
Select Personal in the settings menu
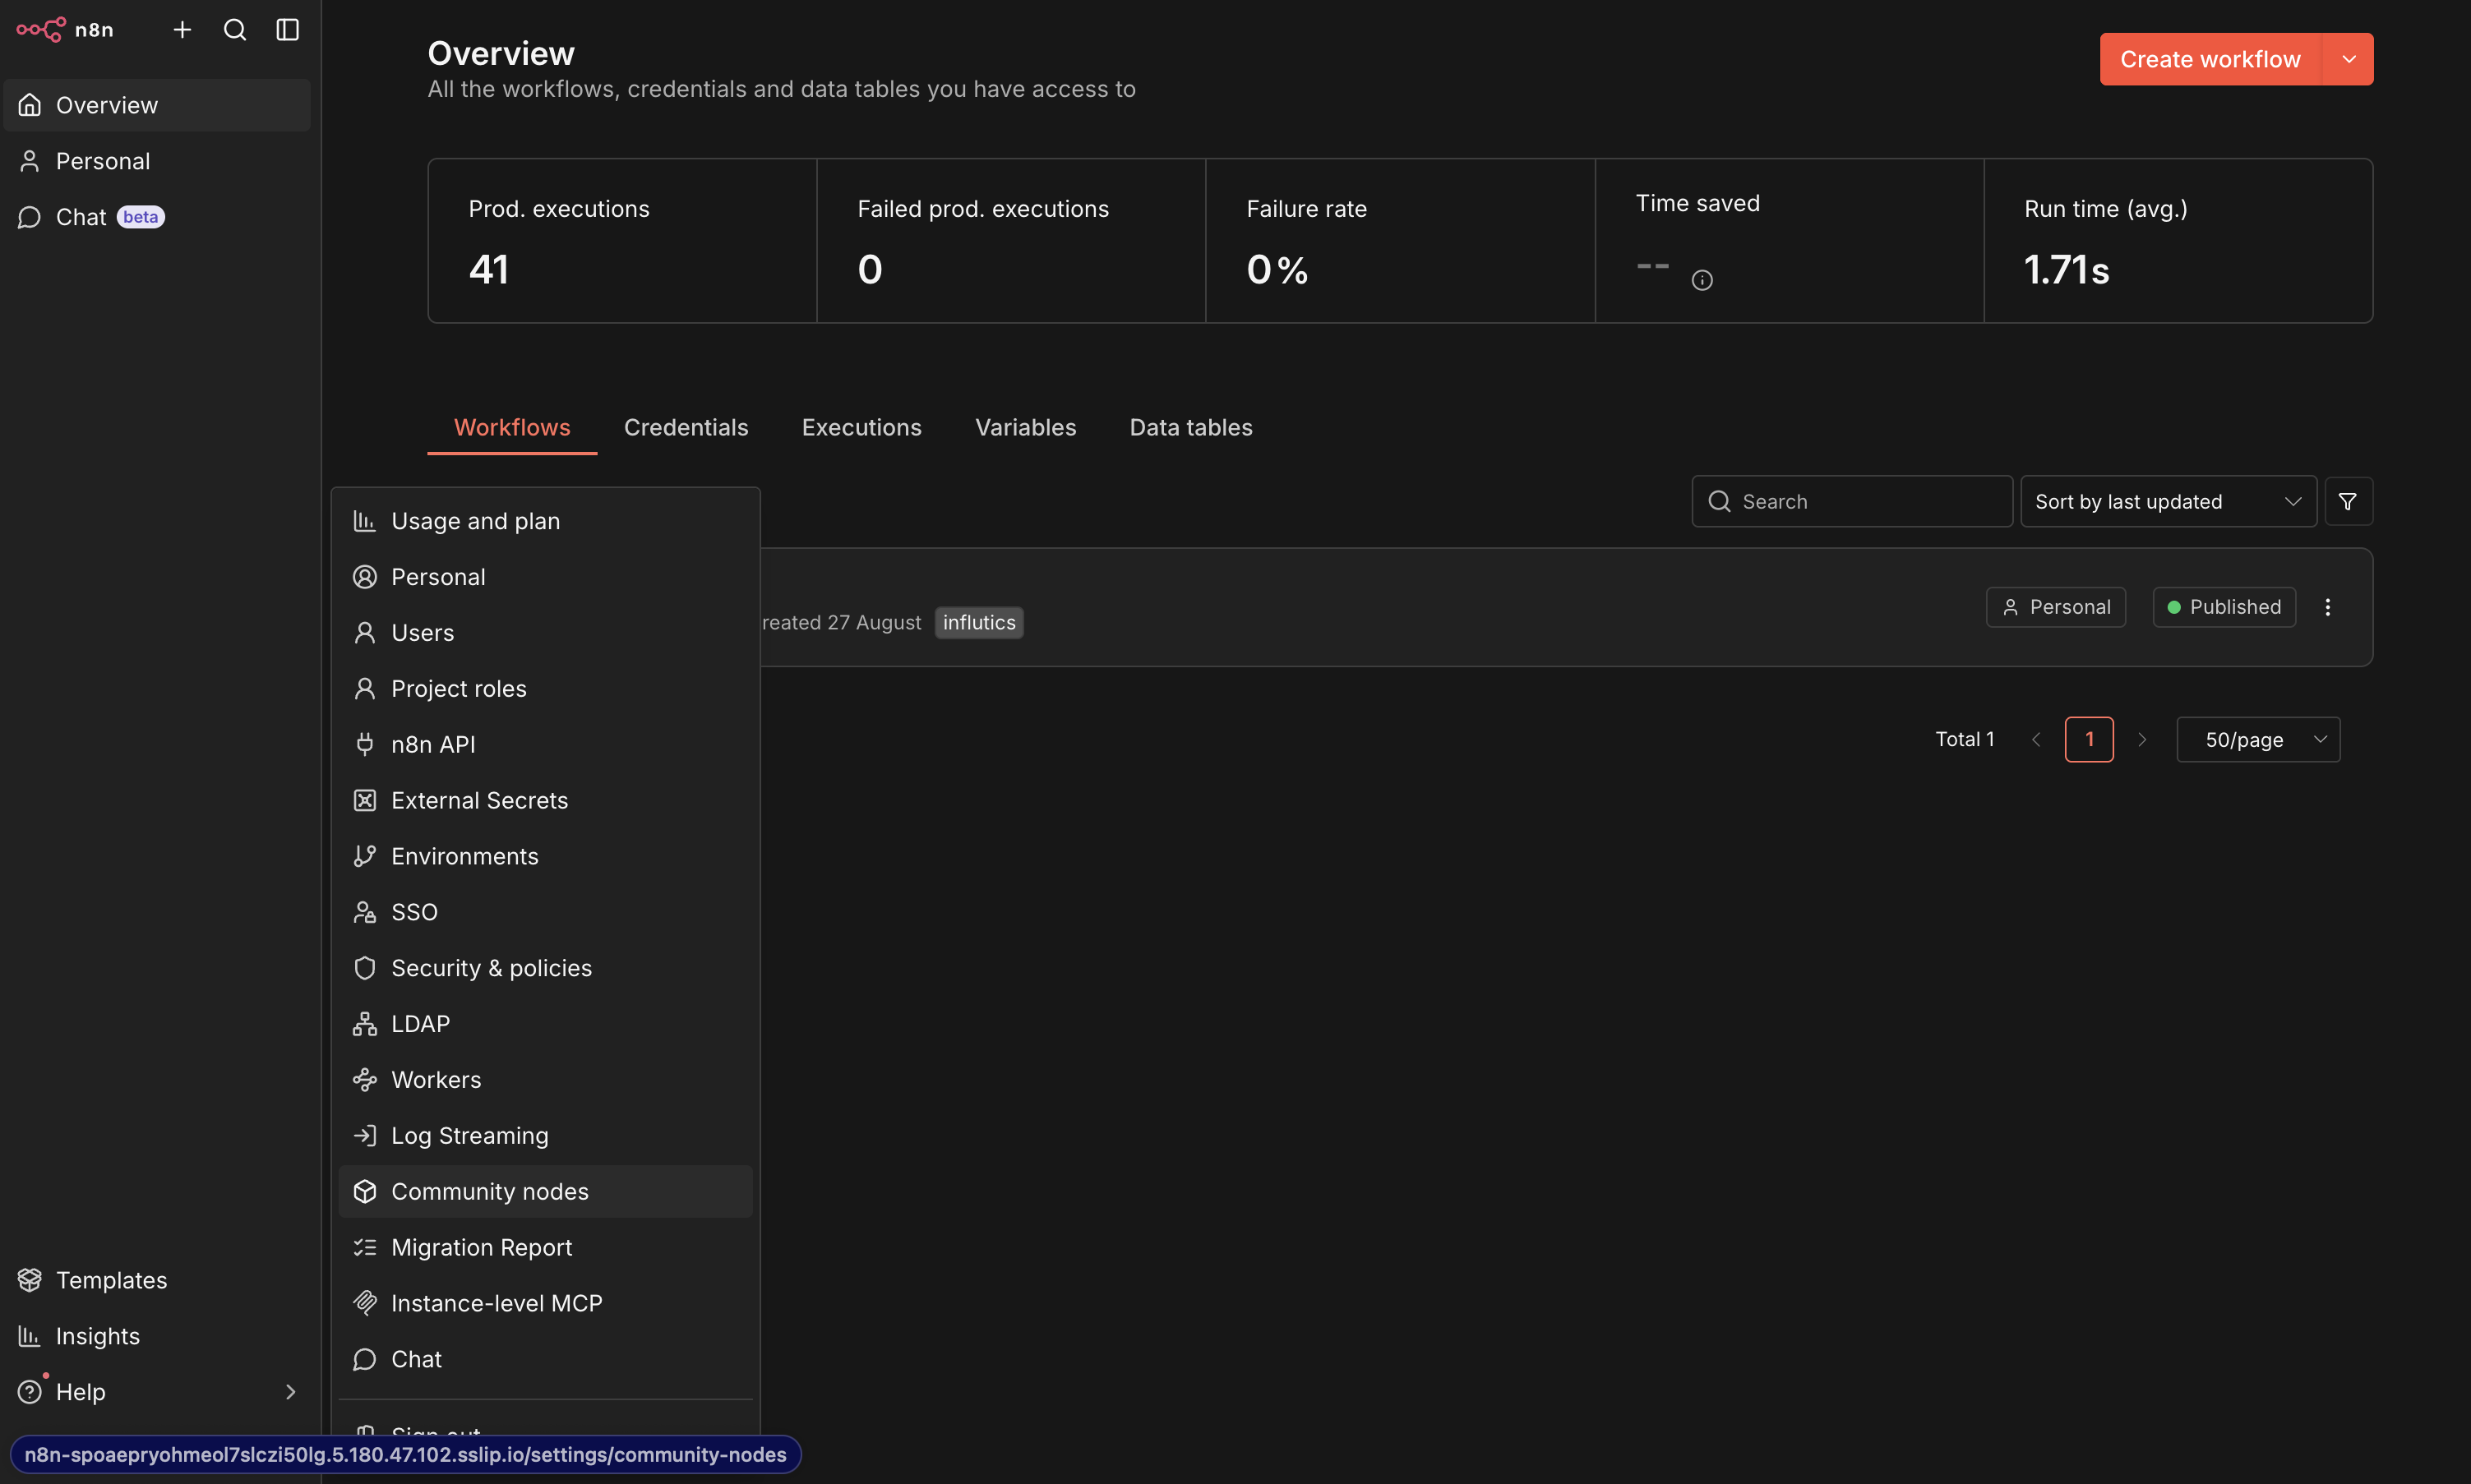click(x=545, y=577)
